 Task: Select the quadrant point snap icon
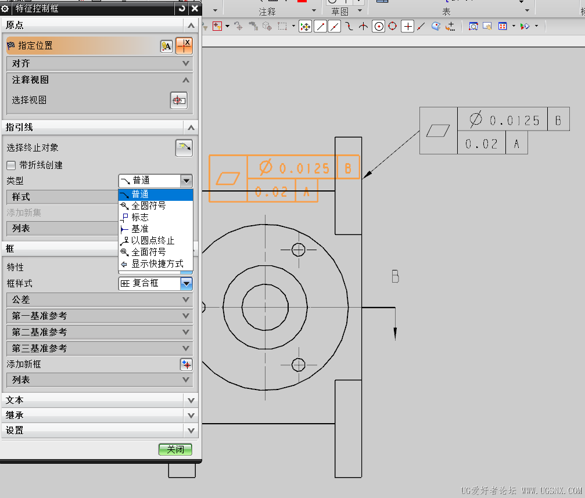[393, 26]
